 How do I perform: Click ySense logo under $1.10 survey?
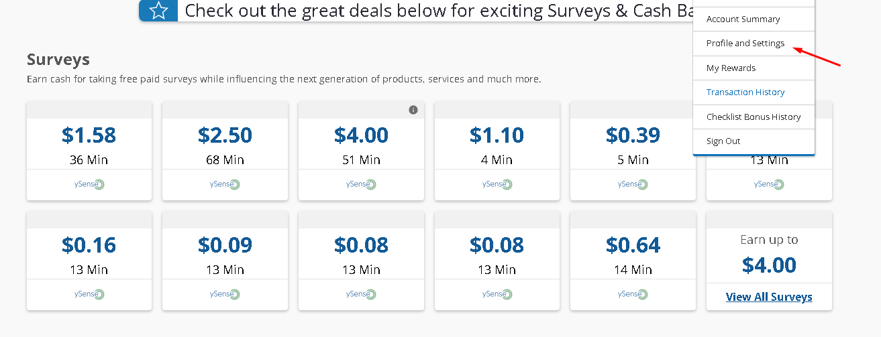[497, 184]
